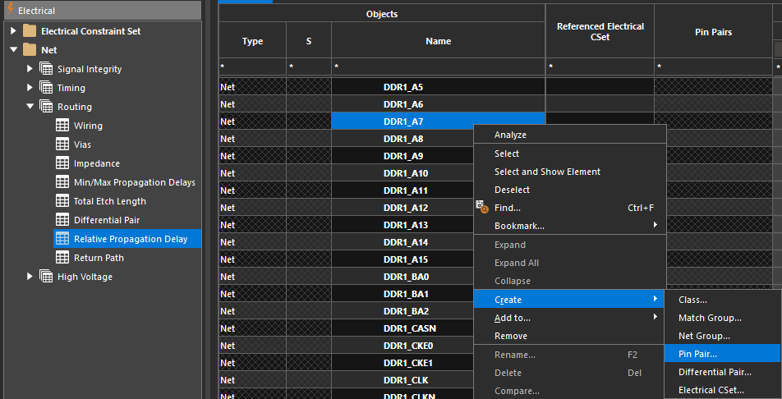Image resolution: width=782 pixels, height=399 pixels.
Task: Open the Add to... submenu
Action: coord(512,318)
